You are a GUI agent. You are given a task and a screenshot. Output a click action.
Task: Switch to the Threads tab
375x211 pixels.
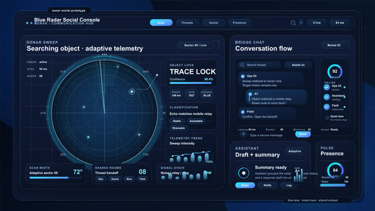pyautogui.click(x=187, y=23)
